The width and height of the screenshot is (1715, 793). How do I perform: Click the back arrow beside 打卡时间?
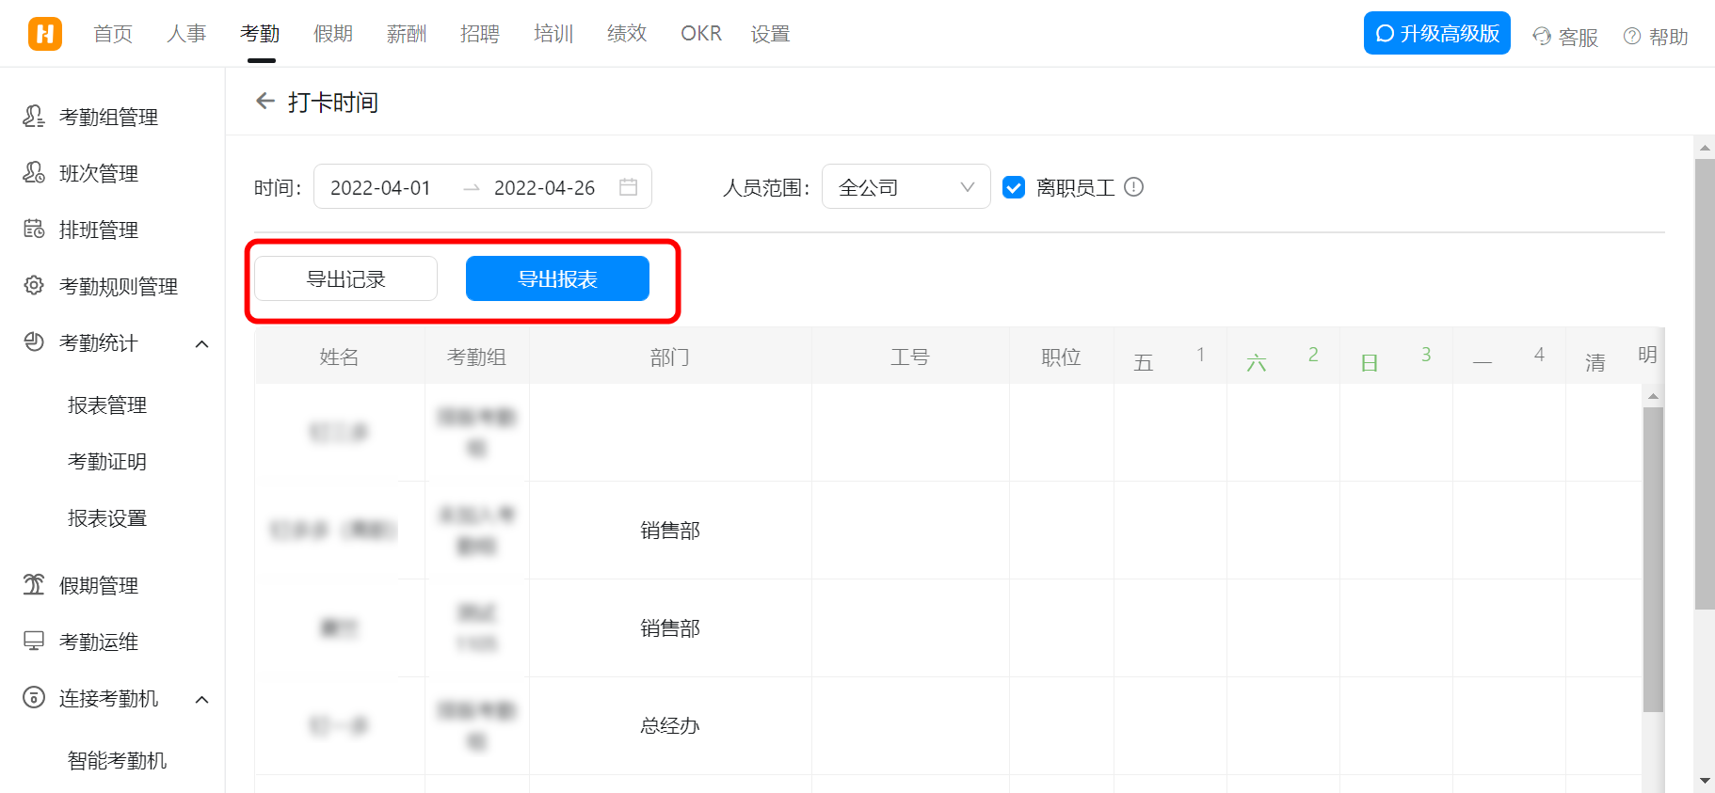click(x=265, y=102)
